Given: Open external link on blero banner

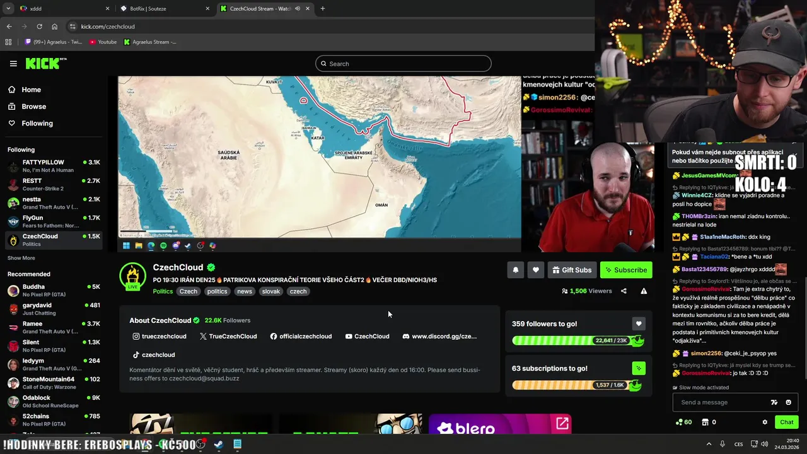Looking at the screenshot, I should pyautogui.click(x=562, y=424).
